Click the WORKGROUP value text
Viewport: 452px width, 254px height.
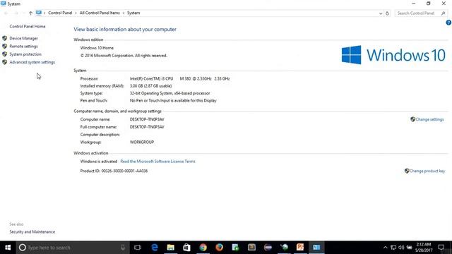pyautogui.click(x=142, y=143)
